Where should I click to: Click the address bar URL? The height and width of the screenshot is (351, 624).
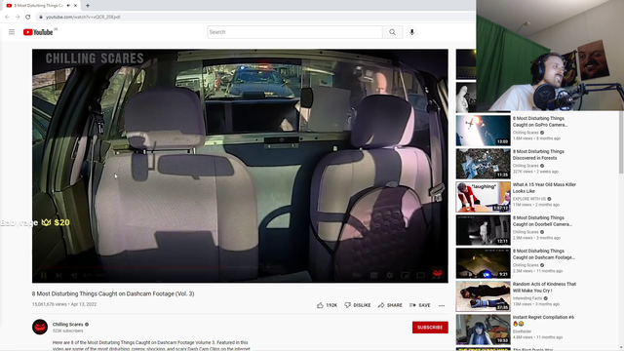point(83,18)
